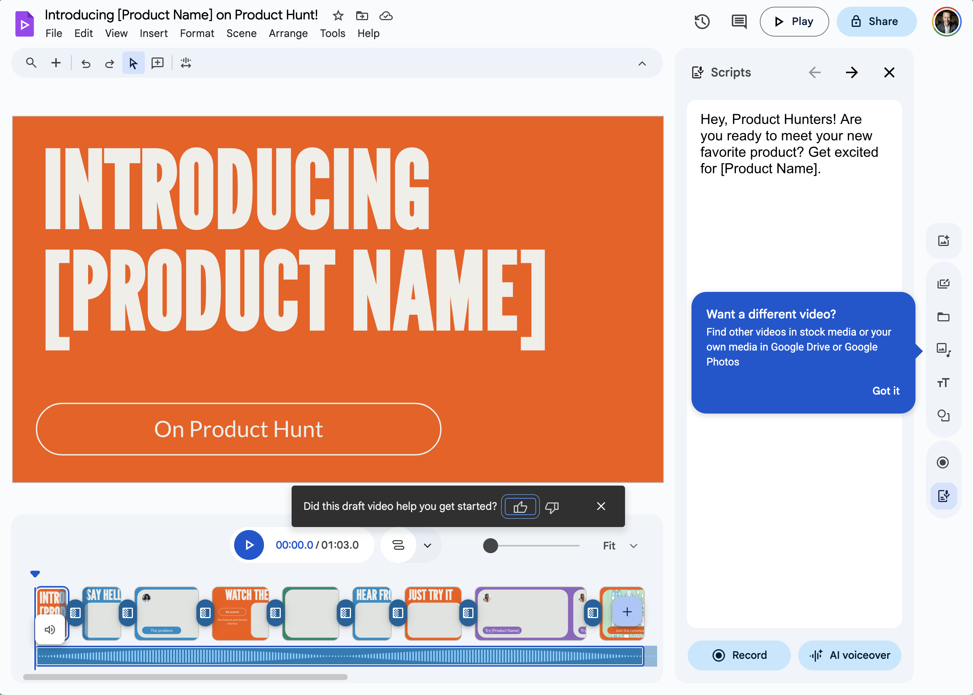
Task: Dismiss the draft video feedback toast
Action: coord(601,506)
